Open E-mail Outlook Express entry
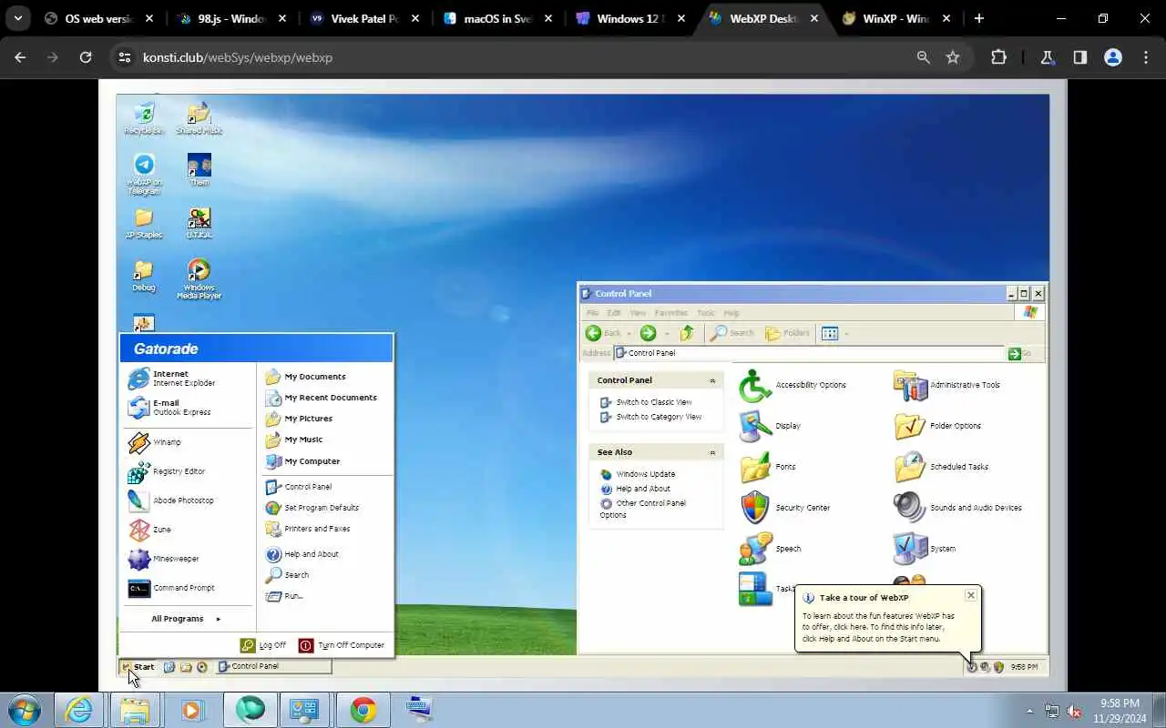This screenshot has height=728, width=1166. (169, 408)
